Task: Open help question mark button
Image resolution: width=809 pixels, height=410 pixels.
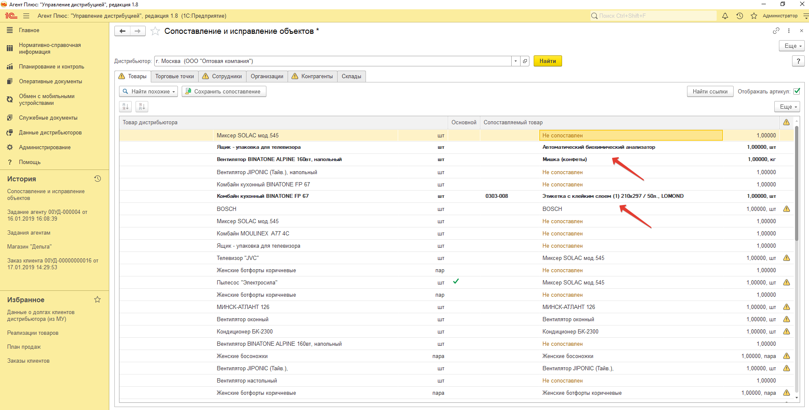Action: point(798,61)
